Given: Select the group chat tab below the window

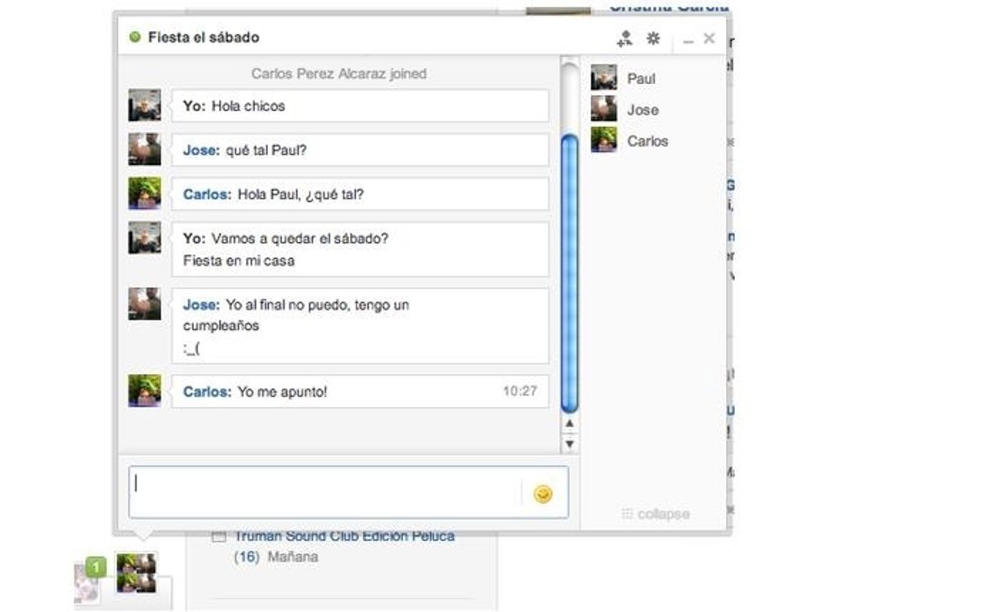Looking at the screenshot, I should pyautogui.click(x=137, y=572).
